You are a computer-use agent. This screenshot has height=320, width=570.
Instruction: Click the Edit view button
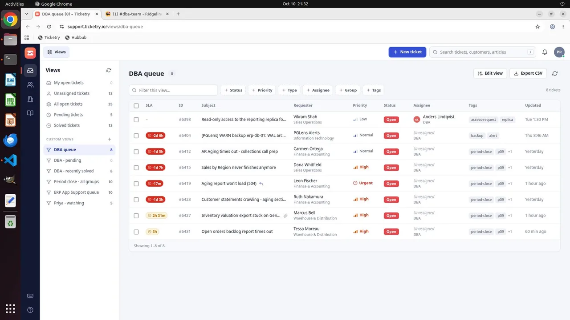pyautogui.click(x=490, y=73)
